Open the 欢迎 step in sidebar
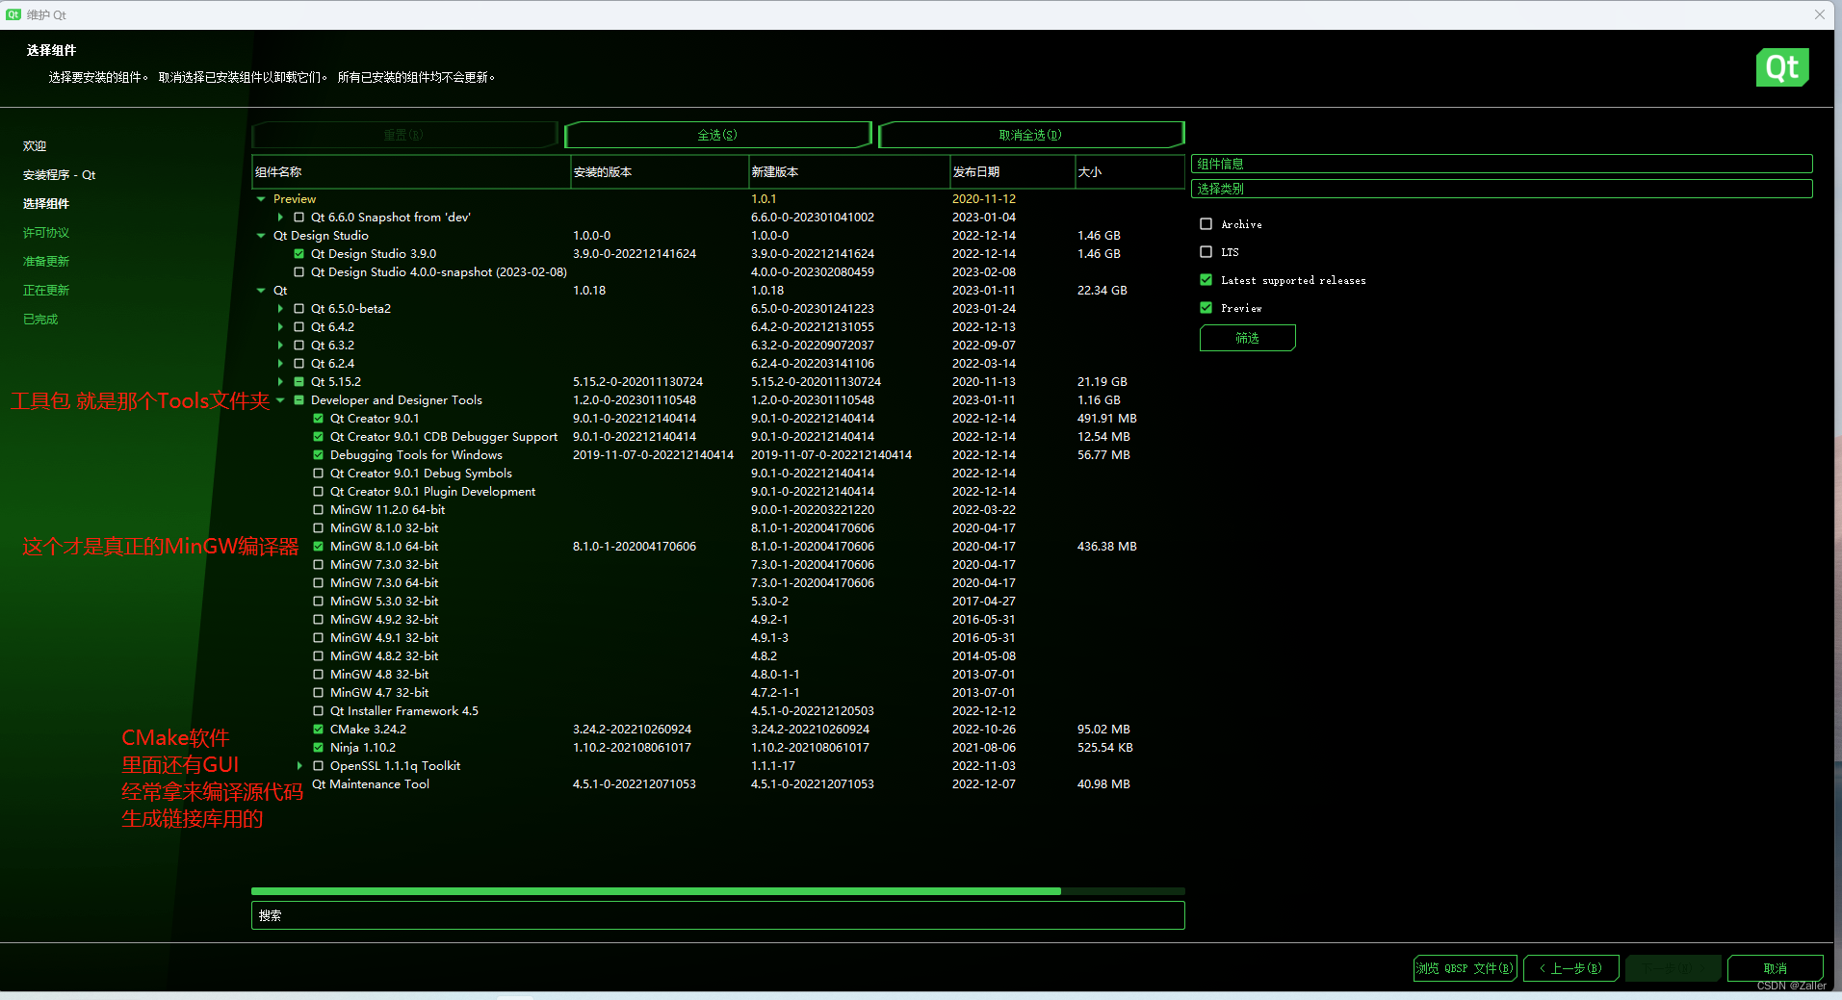1842x1000 pixels. pyautogui.click(x=35, y=146)
